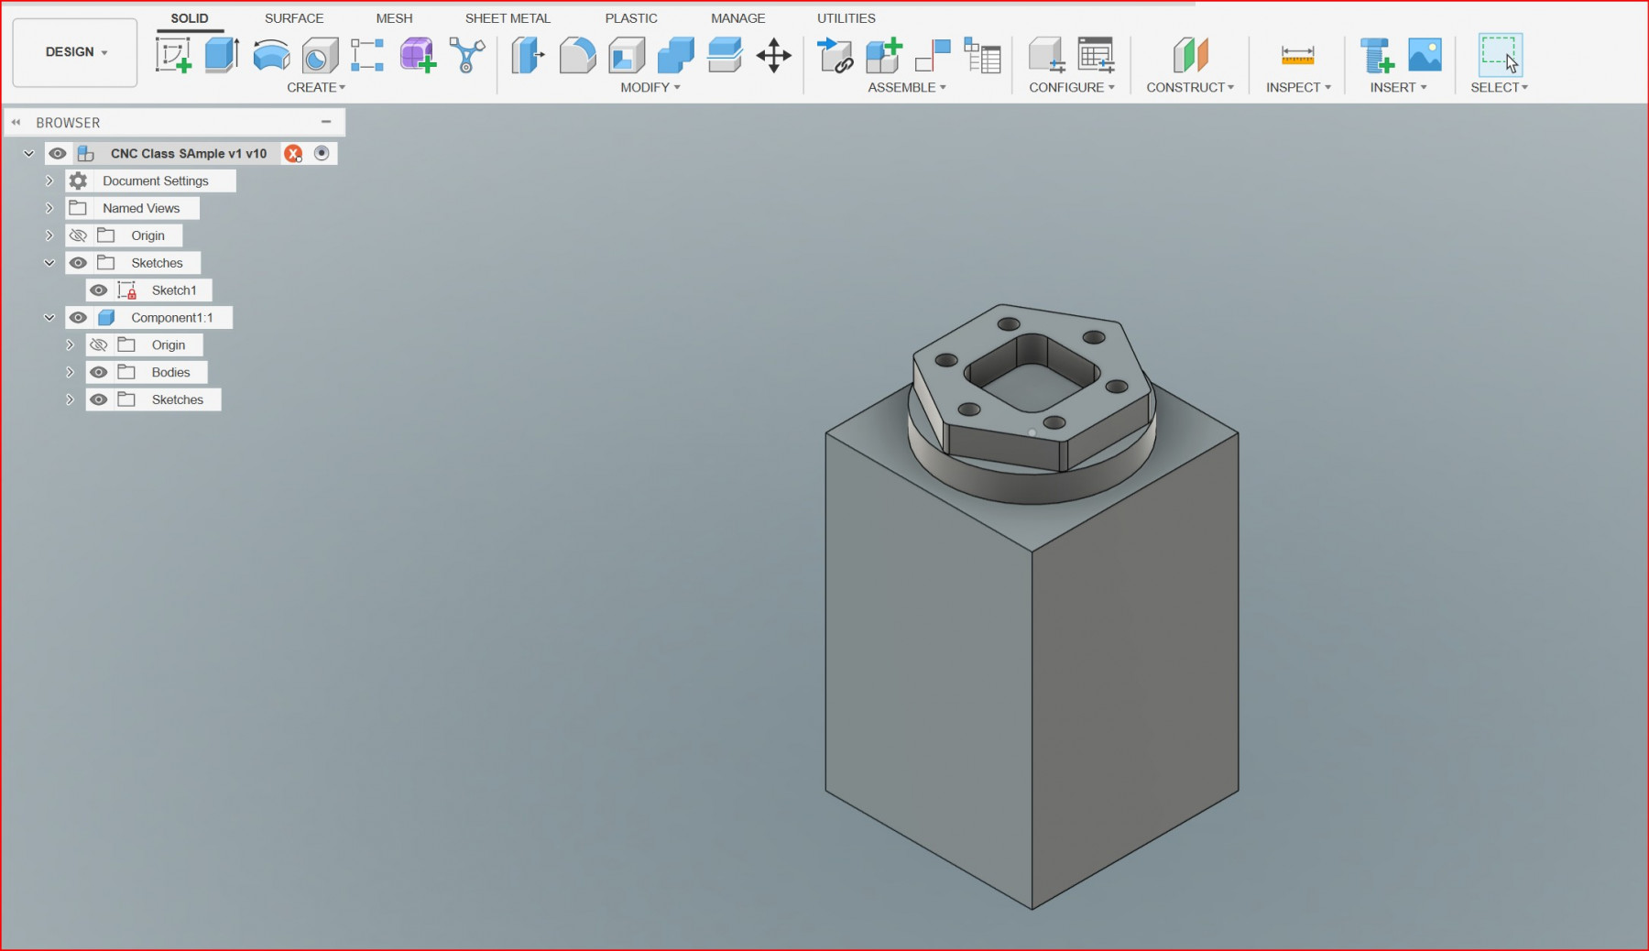Click the red error badge on root component
Image resolution: width=1649 pixels, height=951 pixels.
tap(293, 154)
